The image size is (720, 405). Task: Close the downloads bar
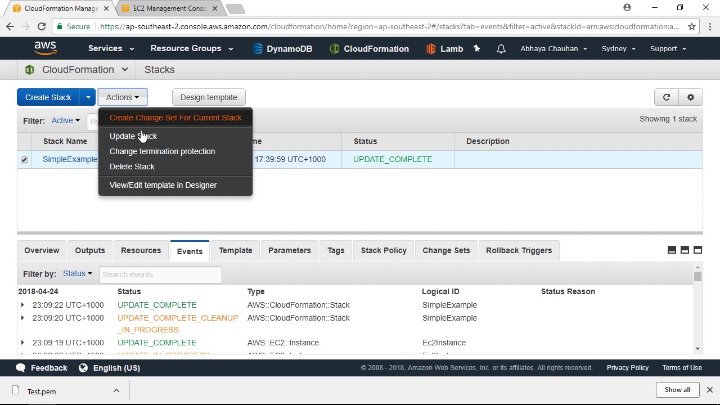pos(710,390)
